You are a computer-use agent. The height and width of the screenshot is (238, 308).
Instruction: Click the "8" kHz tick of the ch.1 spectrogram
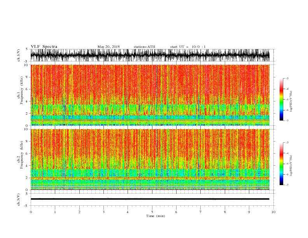27,77
